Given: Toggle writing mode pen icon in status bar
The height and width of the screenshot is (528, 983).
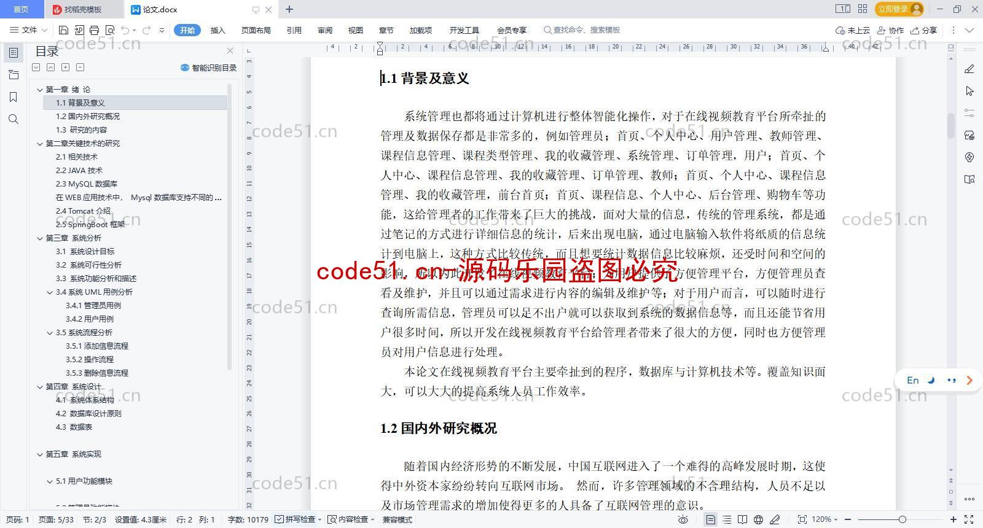Looking at the screenshot, I should [775, 519].
